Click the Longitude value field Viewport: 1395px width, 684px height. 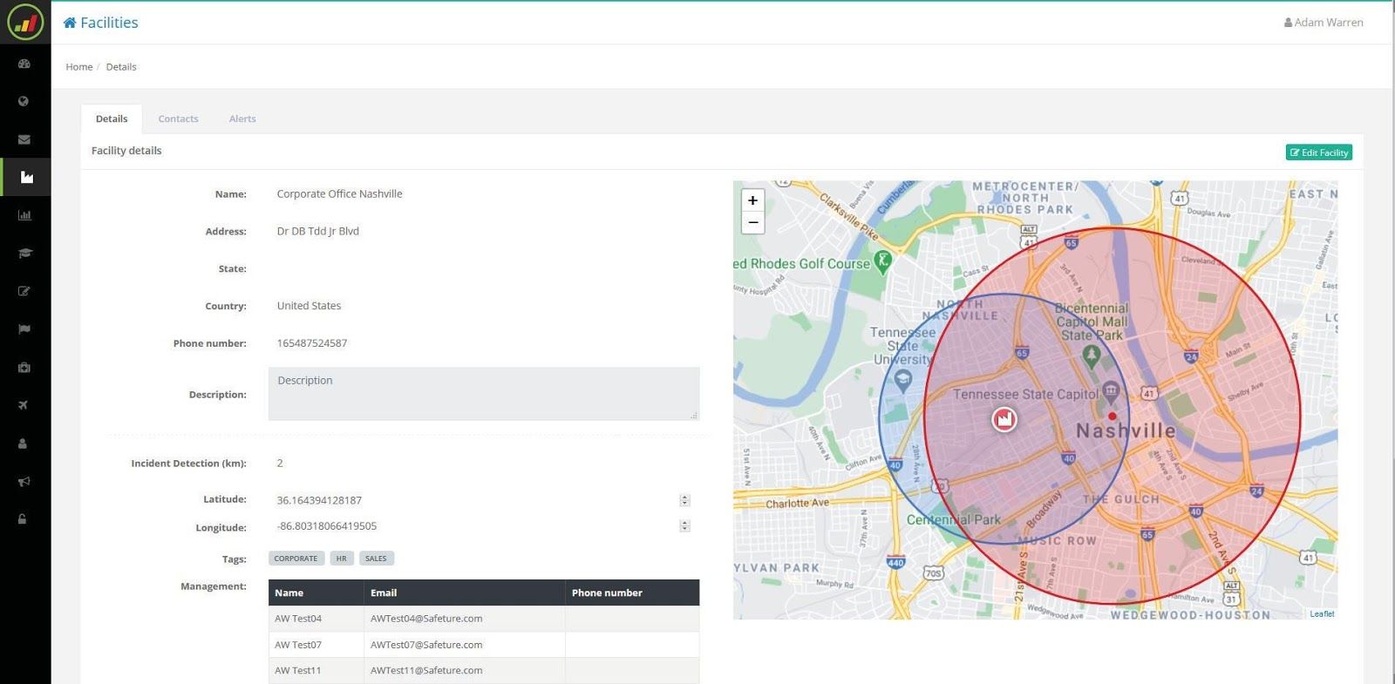(x=484, y=526)
